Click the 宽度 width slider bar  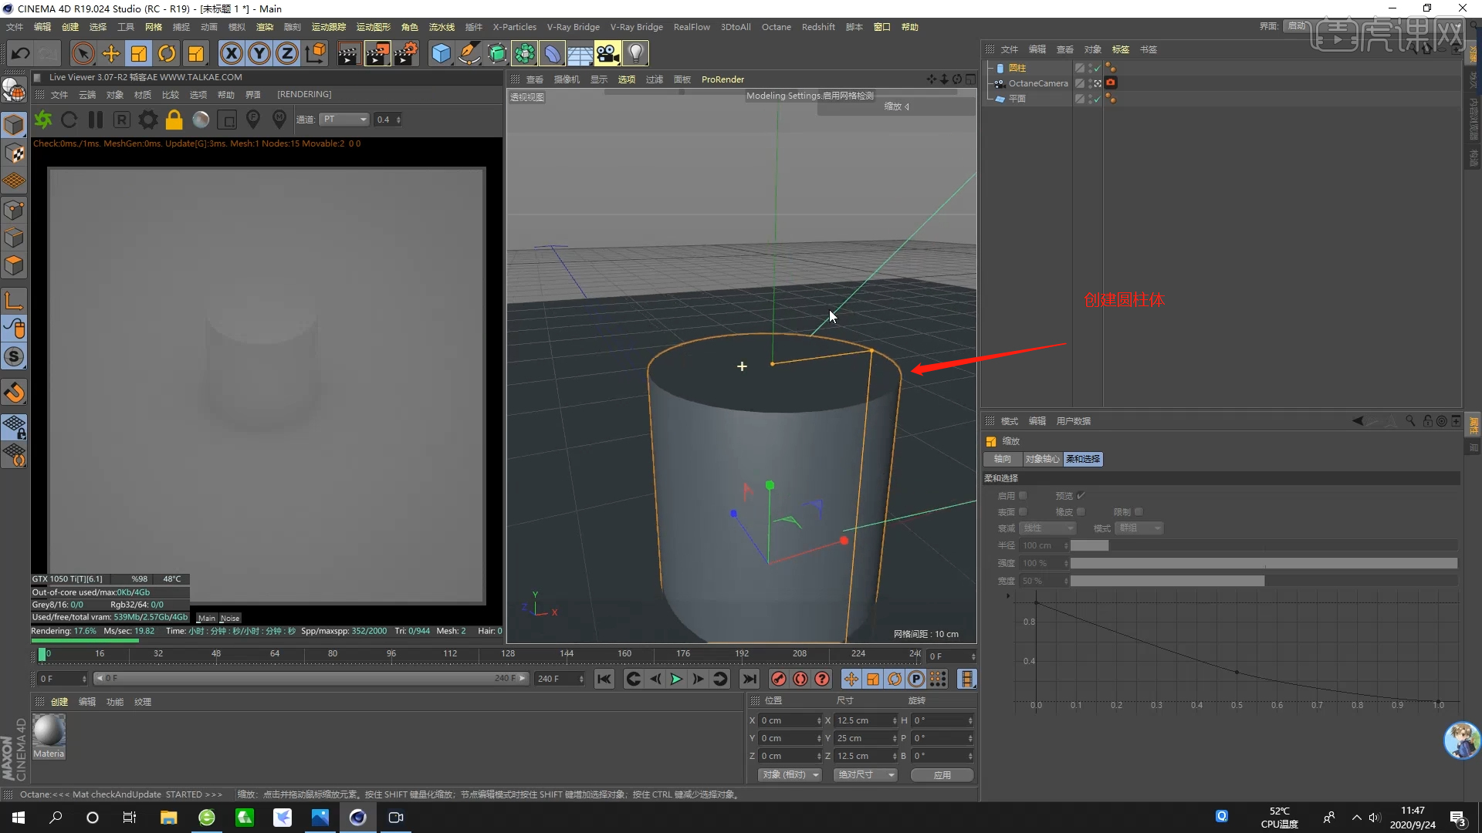1264,581
